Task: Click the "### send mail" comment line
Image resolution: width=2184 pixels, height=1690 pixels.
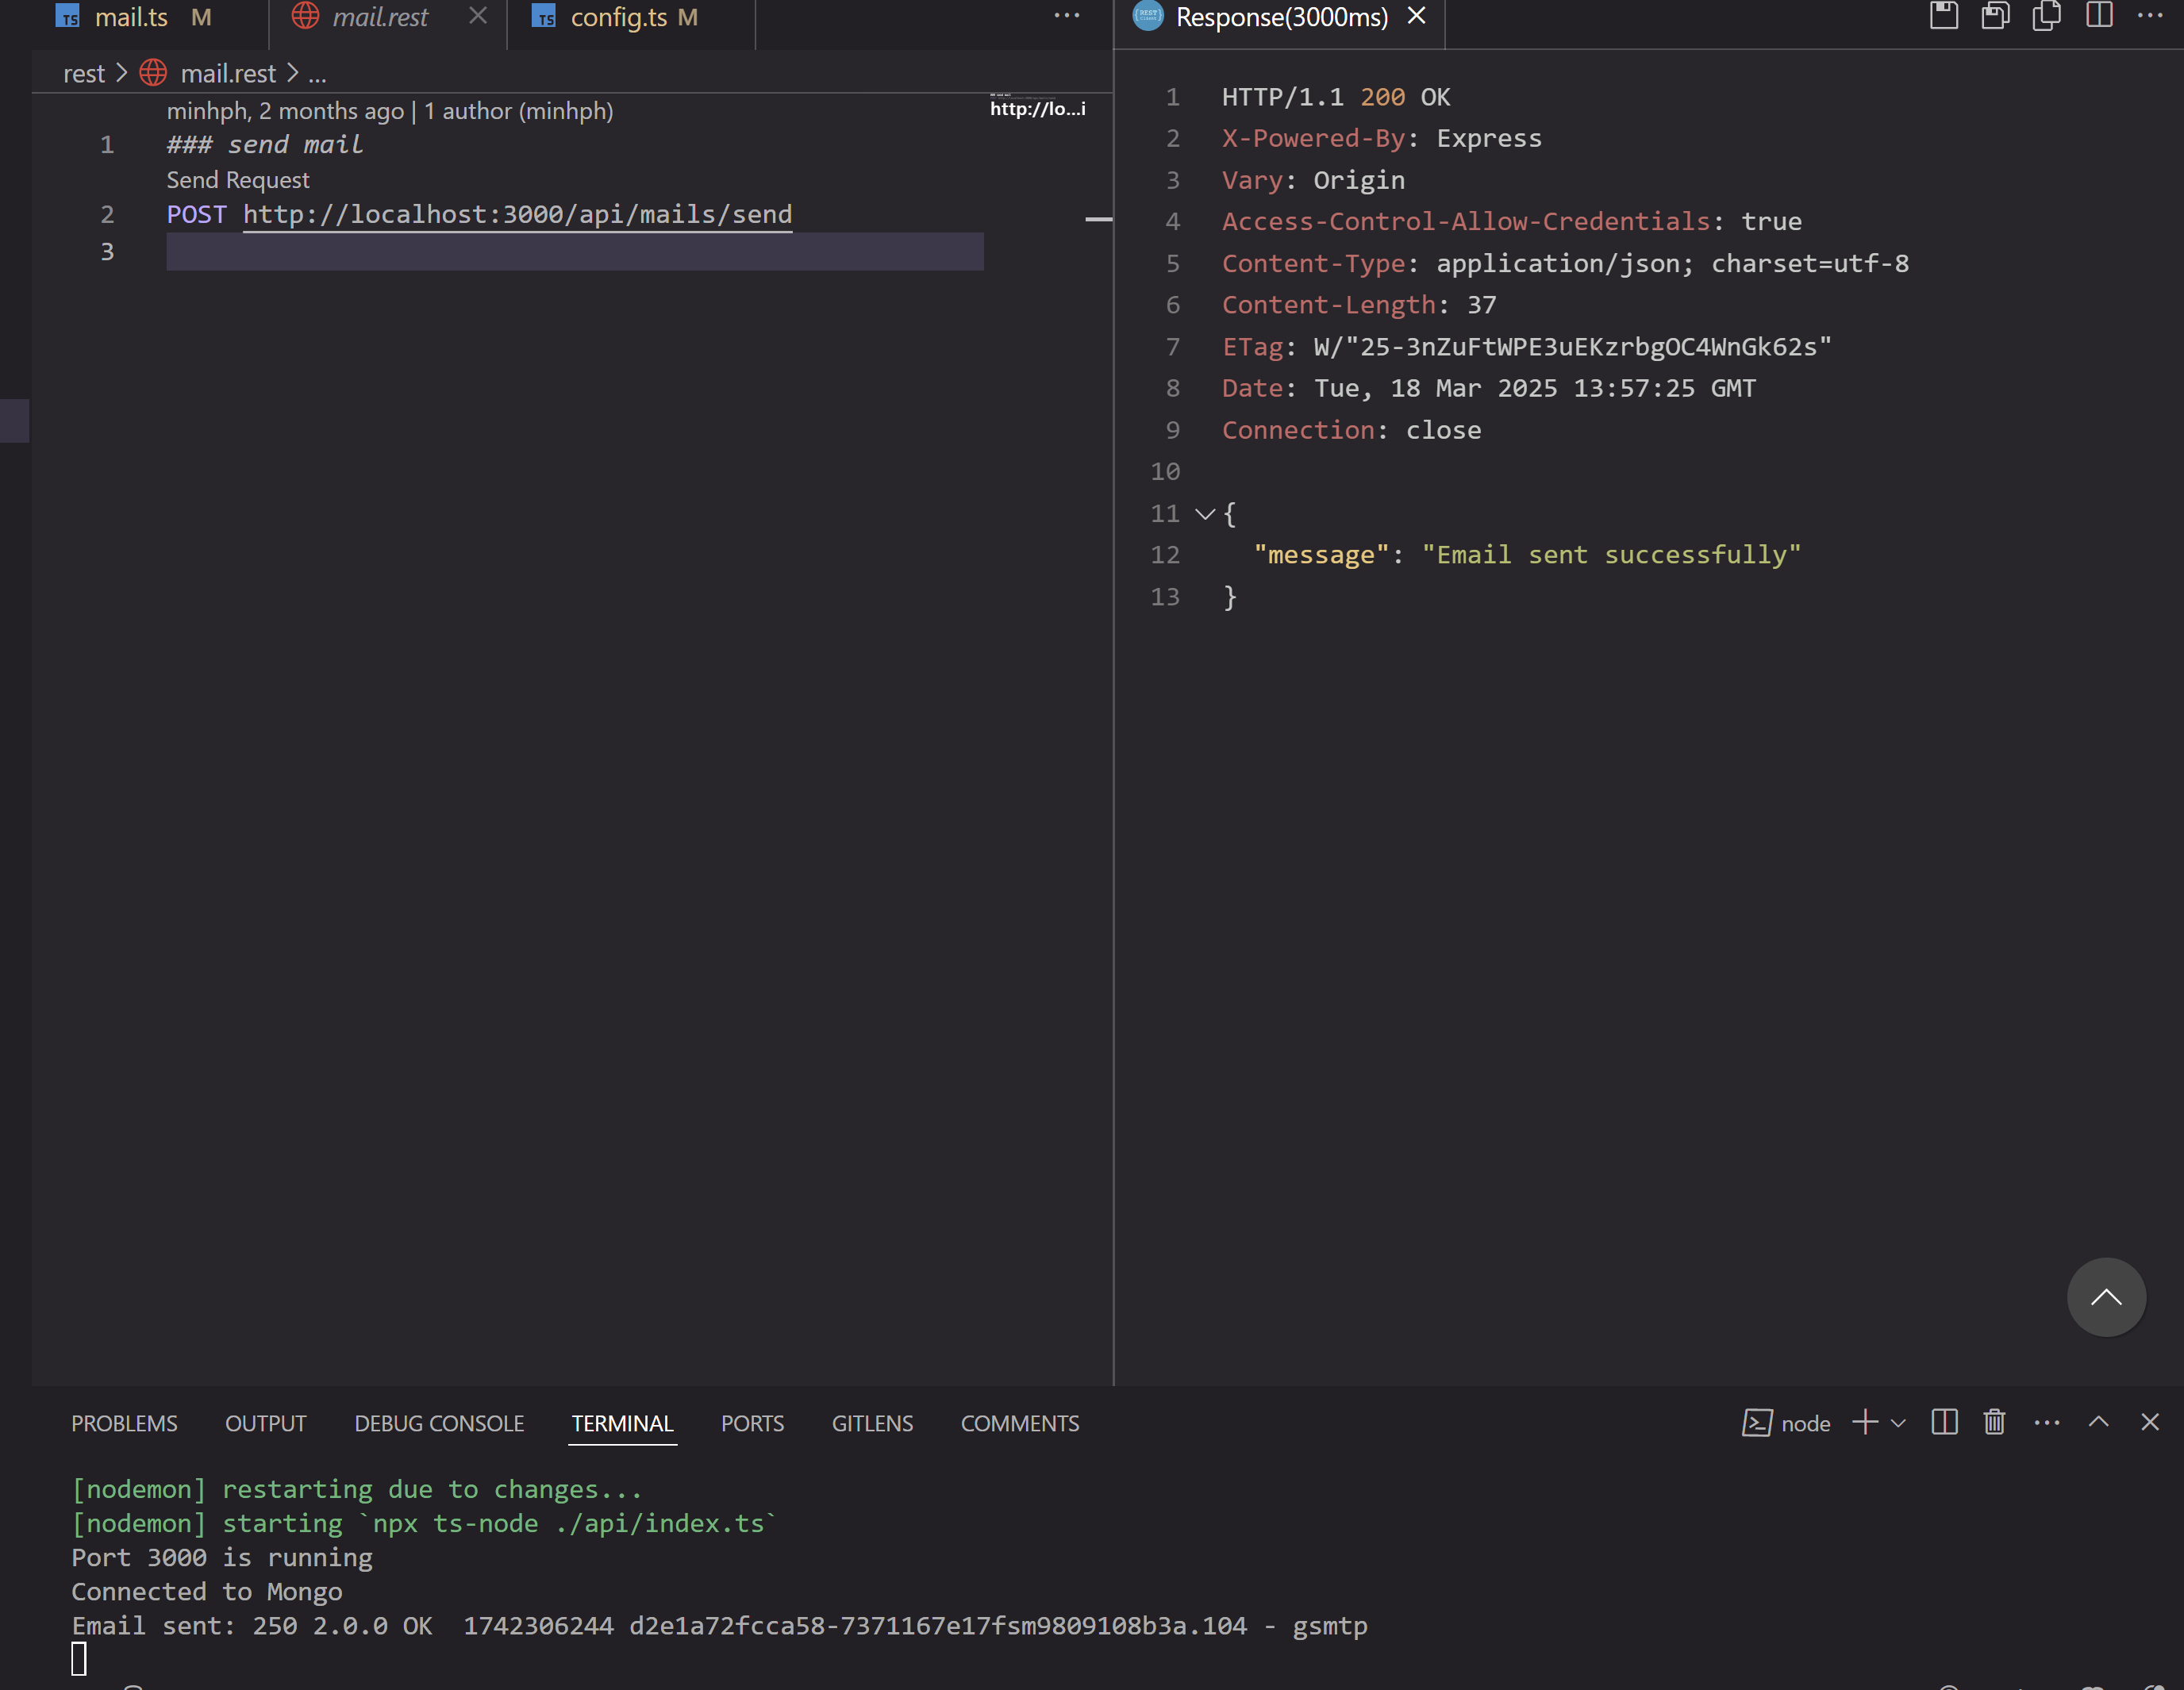Action: point(265,145)
